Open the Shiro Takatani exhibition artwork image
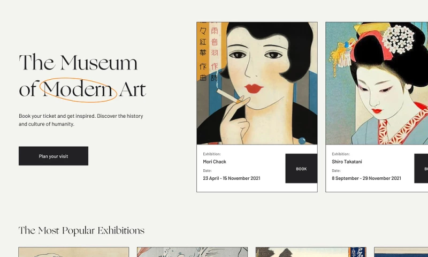Screen dimensions: 428x257 tap(377, 84)
